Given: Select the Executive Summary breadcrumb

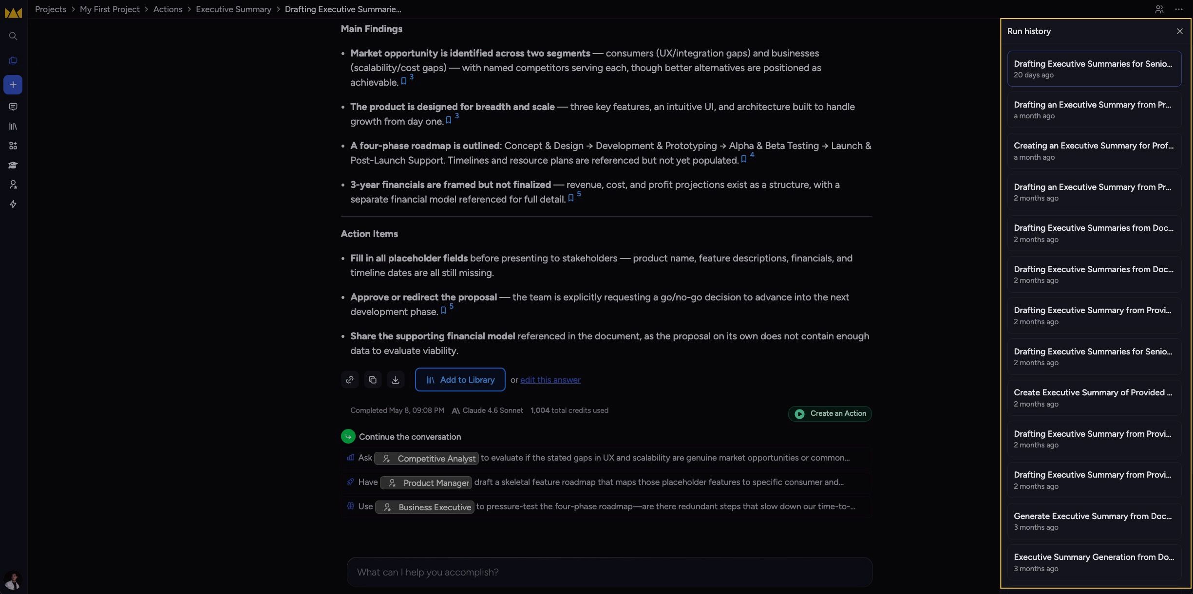Looking at the screenshot, I should pos(233,9).
